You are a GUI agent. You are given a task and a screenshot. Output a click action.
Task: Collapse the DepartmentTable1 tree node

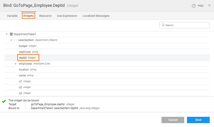tap(7, 34)
